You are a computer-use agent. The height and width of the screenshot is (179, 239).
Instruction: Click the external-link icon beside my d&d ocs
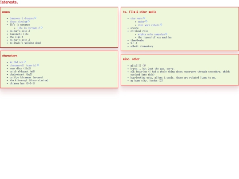[25, 62]
